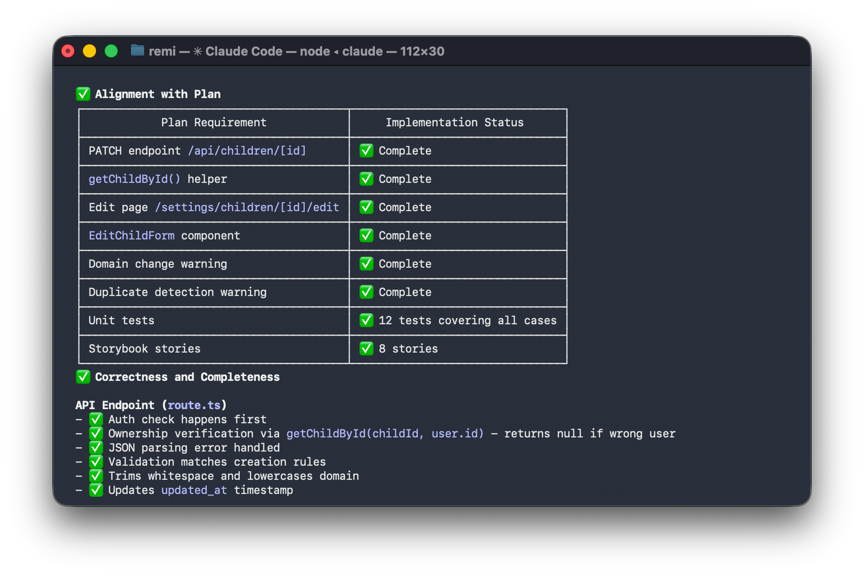Click the route.ts file reference
This screenshot has width=864, height=576.
(194, 405)
